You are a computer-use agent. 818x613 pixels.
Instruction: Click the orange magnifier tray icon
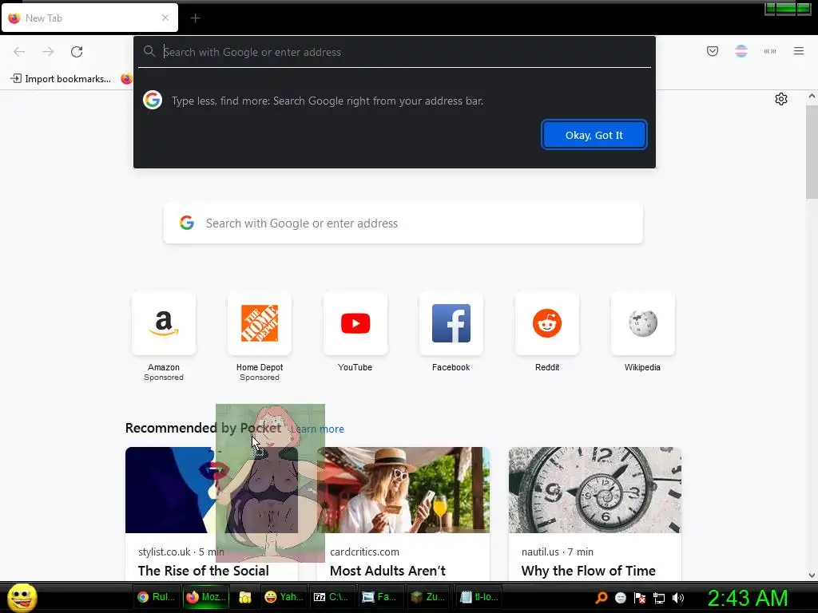pyautogui.click(x=602, y=598)
